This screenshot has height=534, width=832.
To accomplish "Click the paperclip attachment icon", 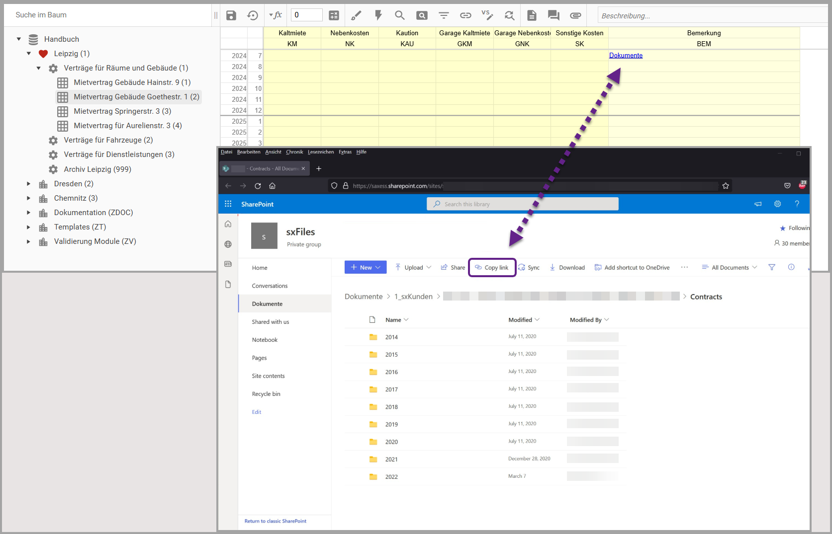I will (x=575, y=15).
